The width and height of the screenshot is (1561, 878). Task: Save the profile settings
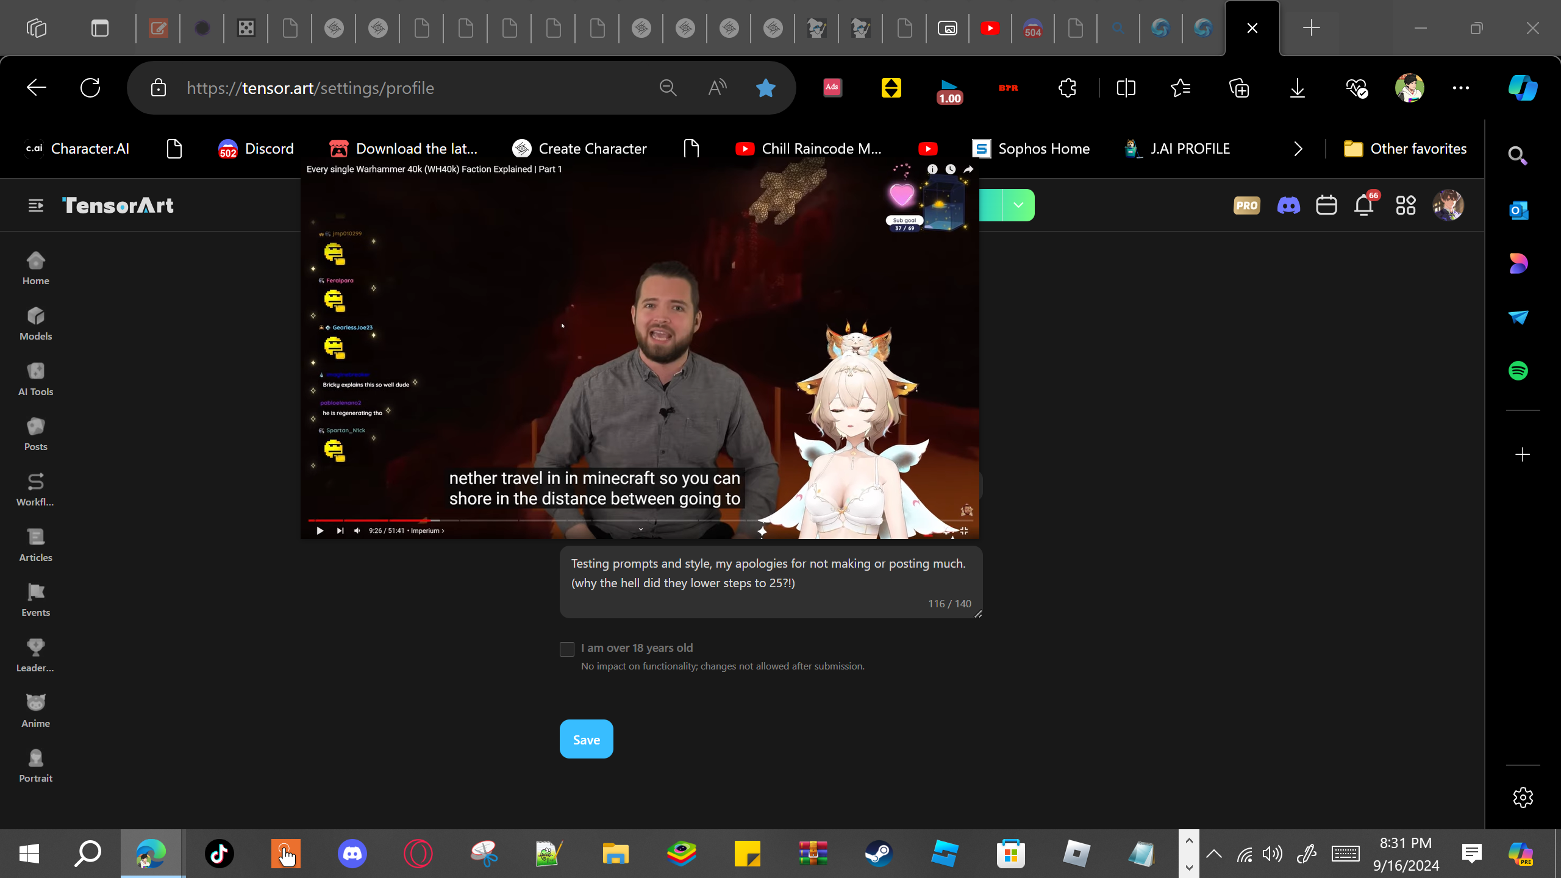pos(586,739)
